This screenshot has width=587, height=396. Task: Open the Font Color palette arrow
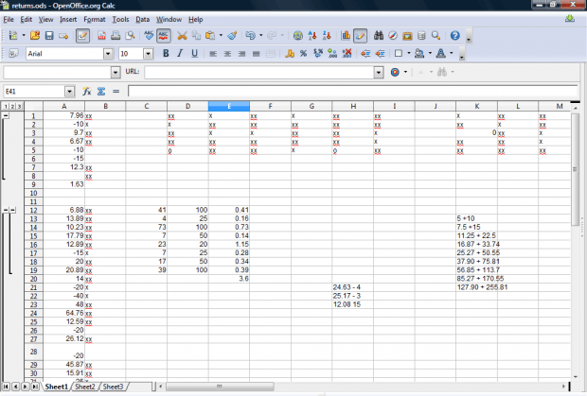click(451, 53)
